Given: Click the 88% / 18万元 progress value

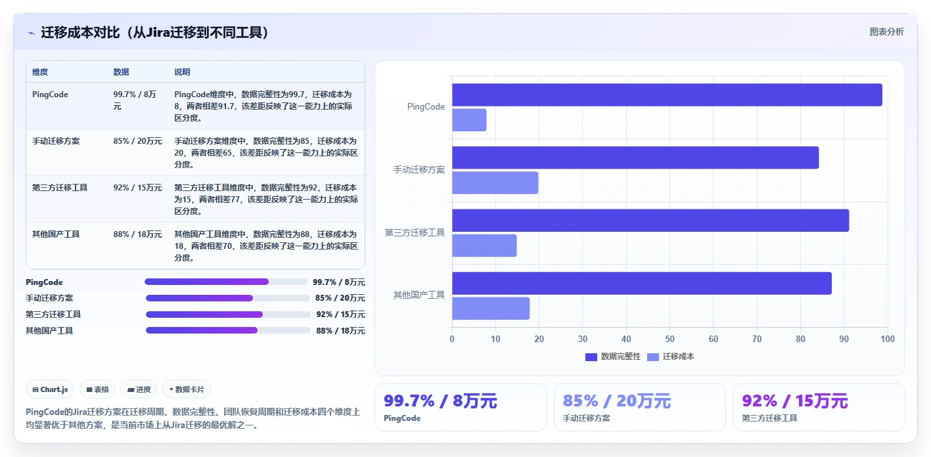Looking at the screenshot, I should click(340, 331).
